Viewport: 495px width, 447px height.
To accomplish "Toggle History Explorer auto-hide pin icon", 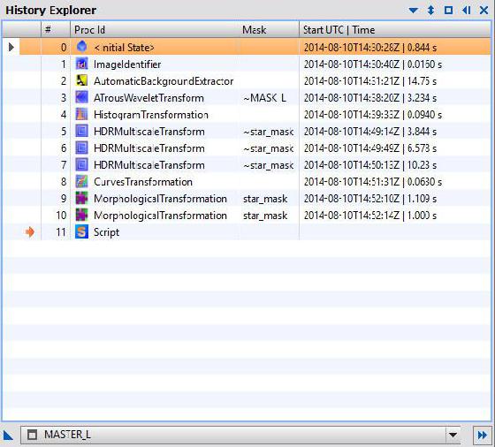I will point(466,11).
